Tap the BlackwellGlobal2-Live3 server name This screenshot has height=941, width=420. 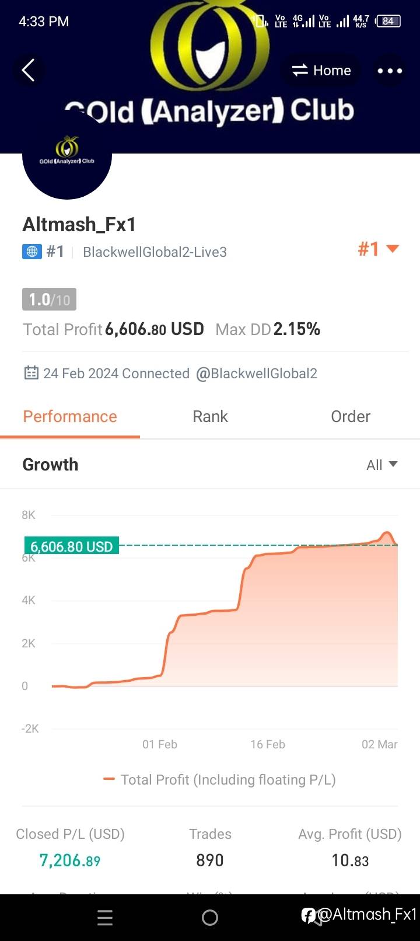pyautogui.click(x=155, y=252)
